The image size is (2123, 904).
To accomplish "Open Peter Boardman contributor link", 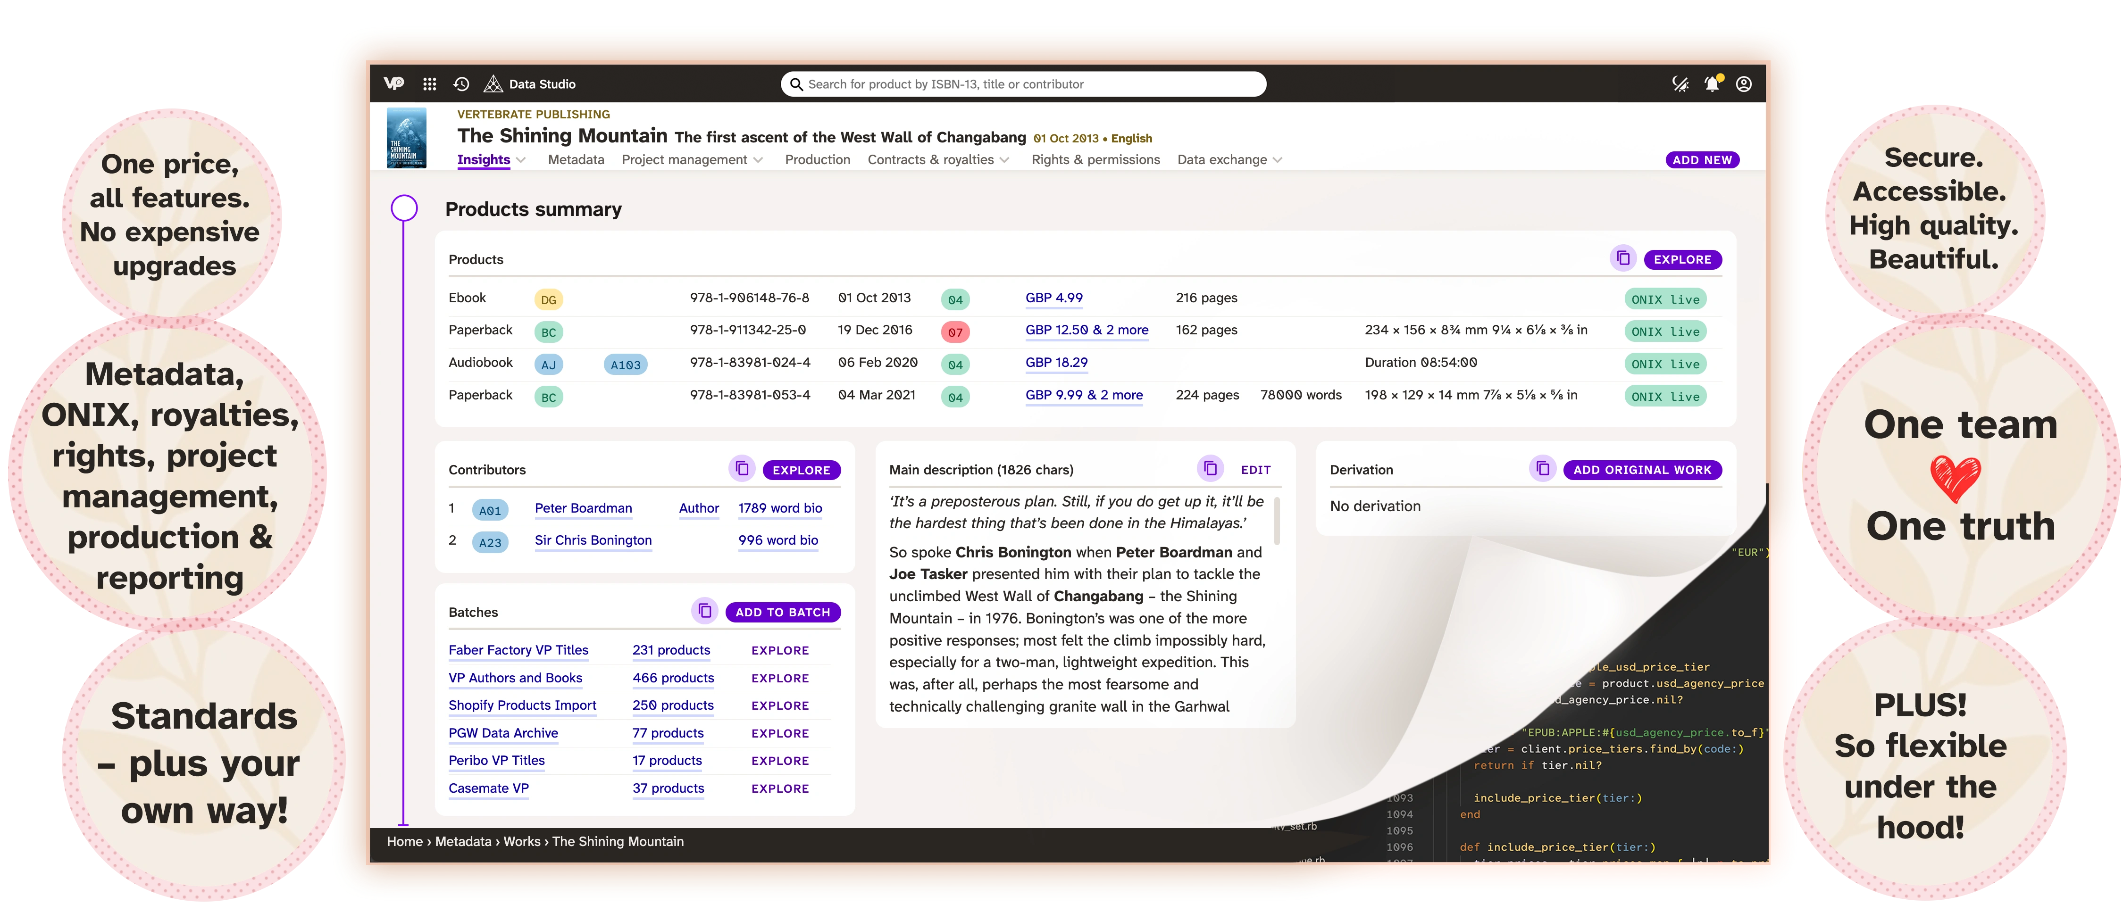I will coord(583,507).
